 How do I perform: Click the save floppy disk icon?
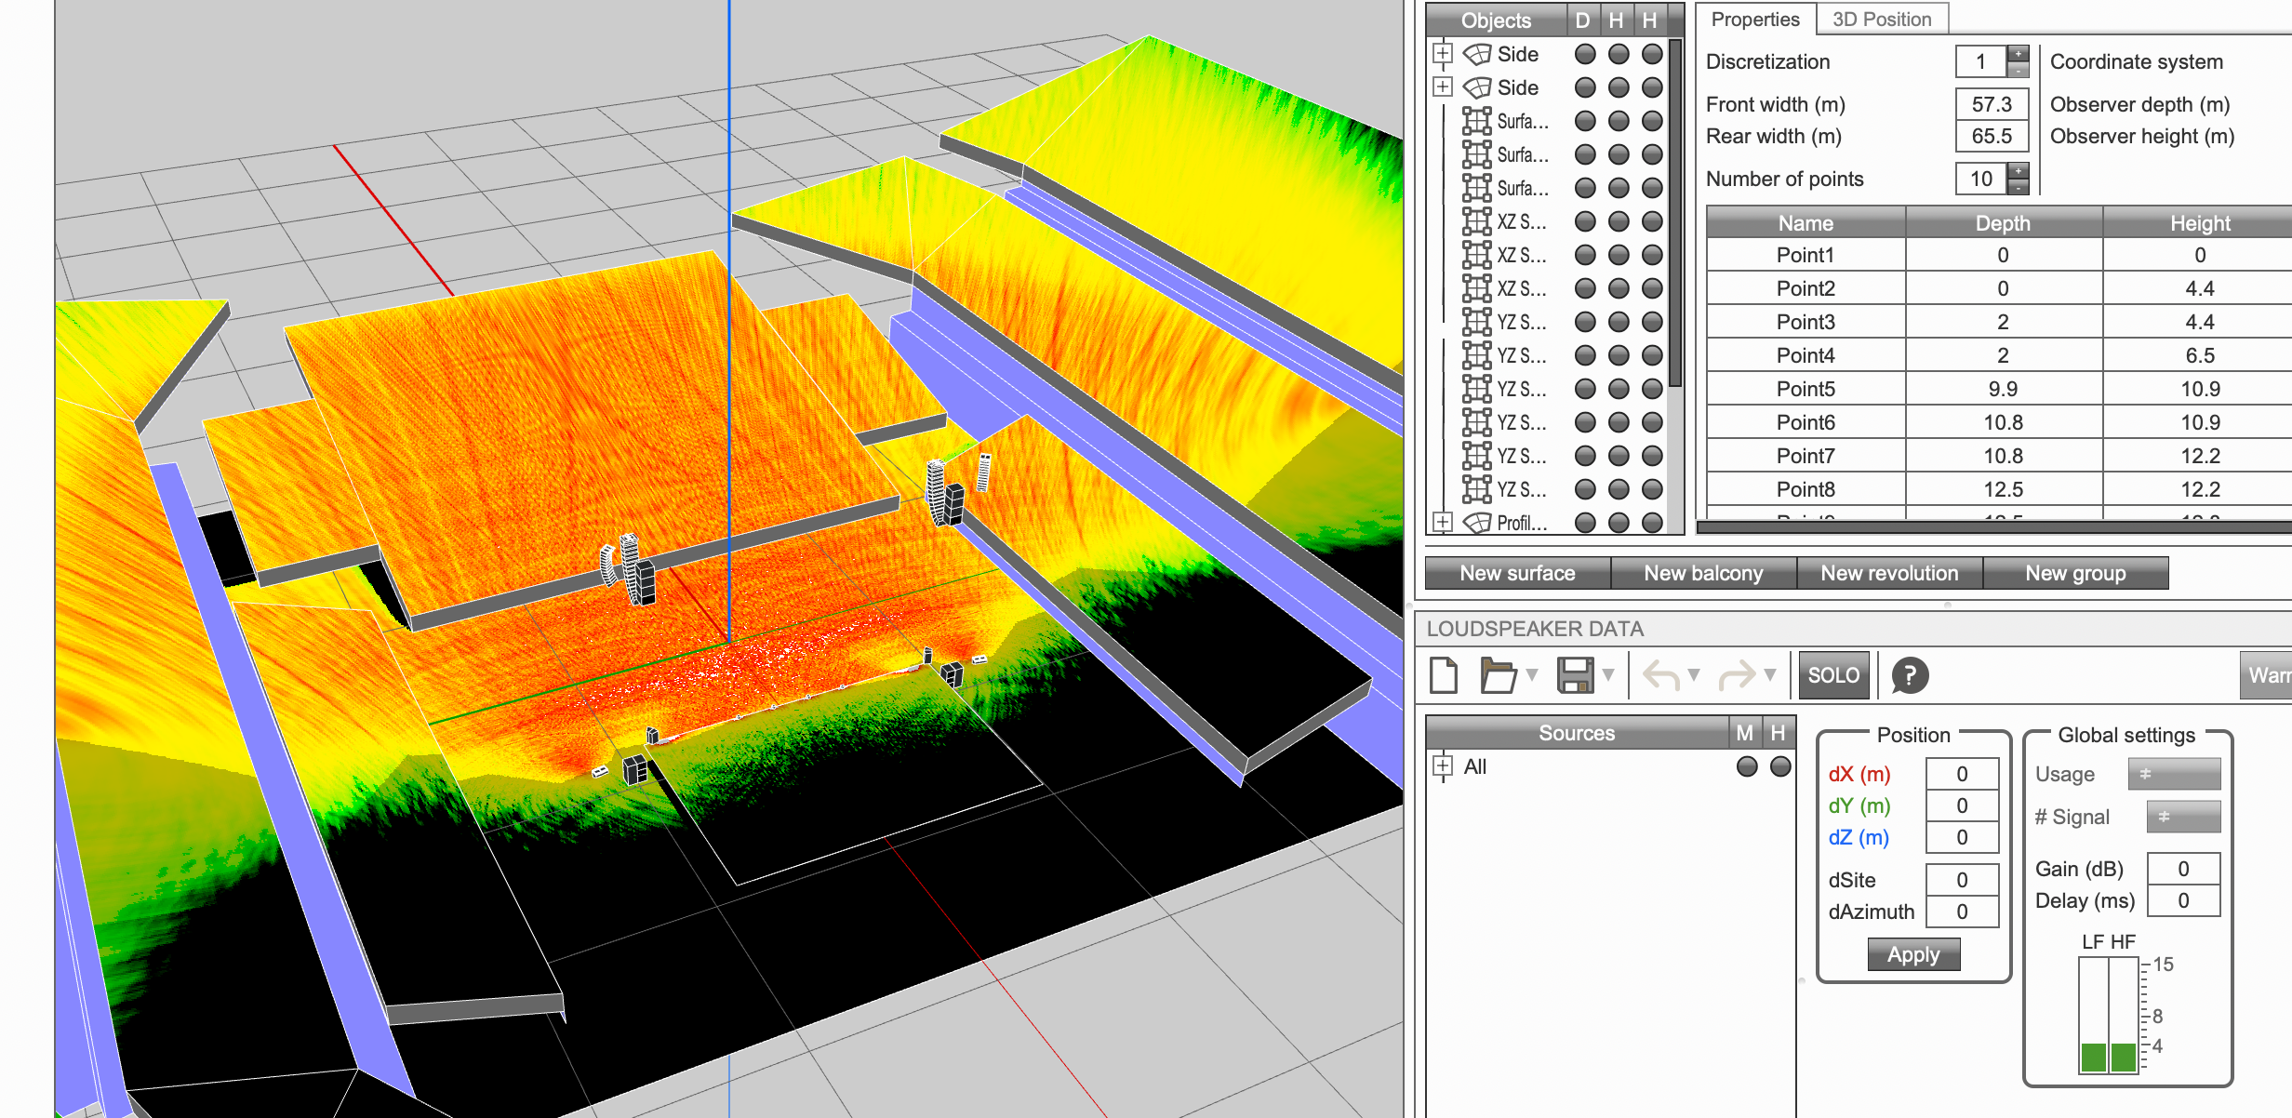tap(1575, 675)
